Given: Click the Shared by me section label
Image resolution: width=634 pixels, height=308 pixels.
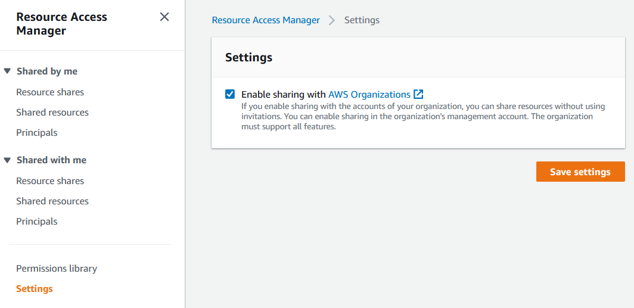Looking at the screenshot, I should [x=47, y=71].
